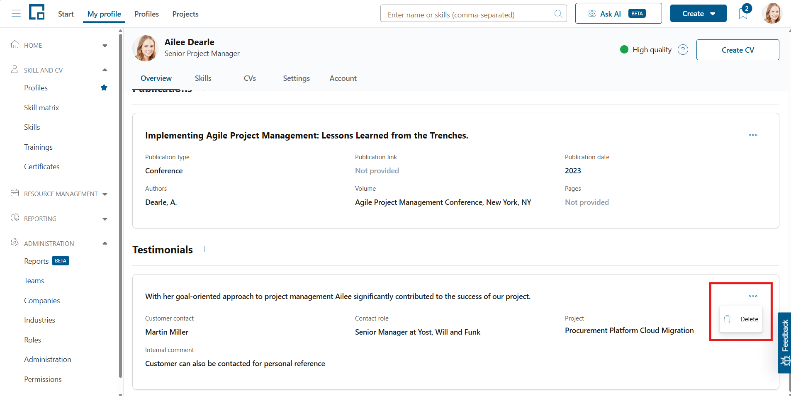The image size is (791, 396).
Task: Open Skill matrix in sidebar
Action: coord(41,108)
